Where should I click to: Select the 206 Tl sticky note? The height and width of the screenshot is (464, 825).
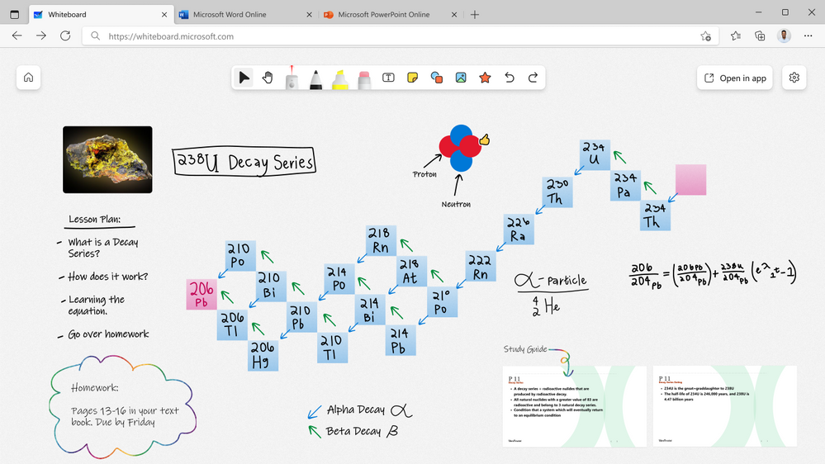point(233,324)
